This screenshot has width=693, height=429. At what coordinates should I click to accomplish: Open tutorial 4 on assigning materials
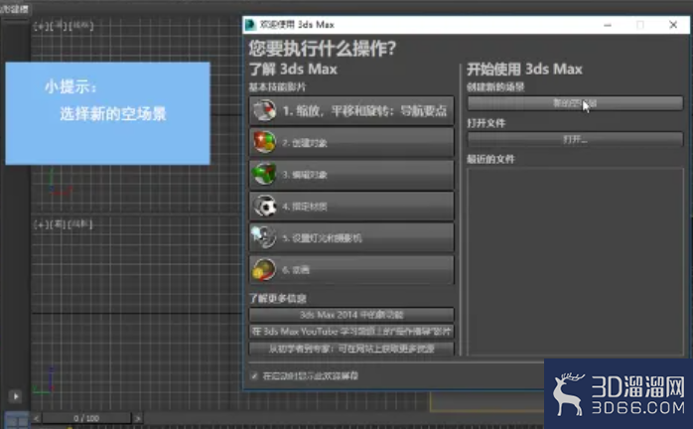pyautogui.click(x=351, y=207)
